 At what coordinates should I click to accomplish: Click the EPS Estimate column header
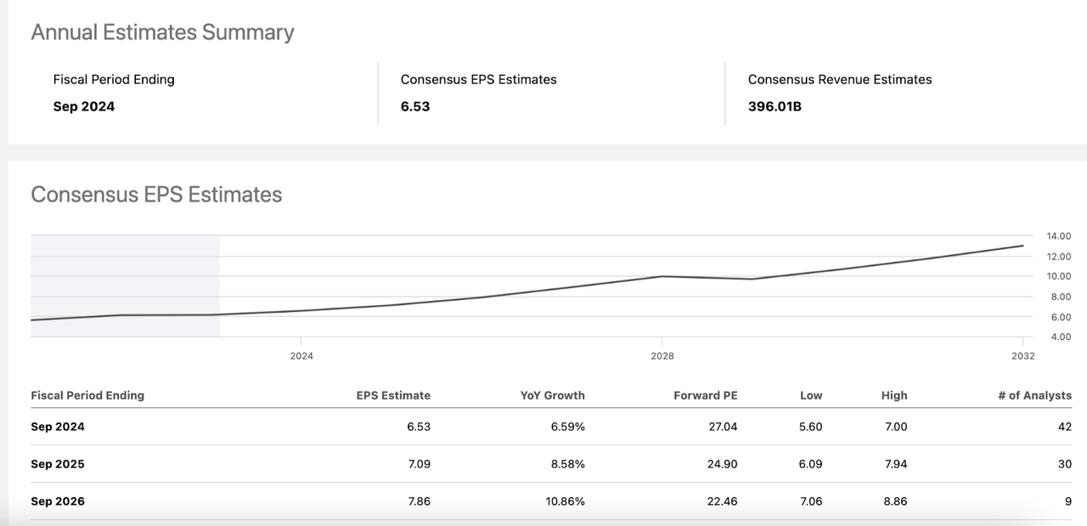393,395
